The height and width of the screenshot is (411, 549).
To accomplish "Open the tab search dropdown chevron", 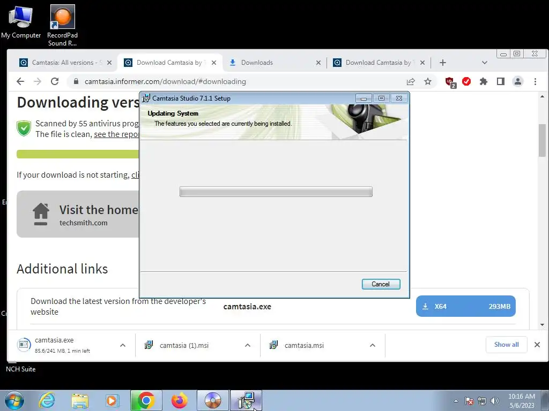I will coord(485,63).
